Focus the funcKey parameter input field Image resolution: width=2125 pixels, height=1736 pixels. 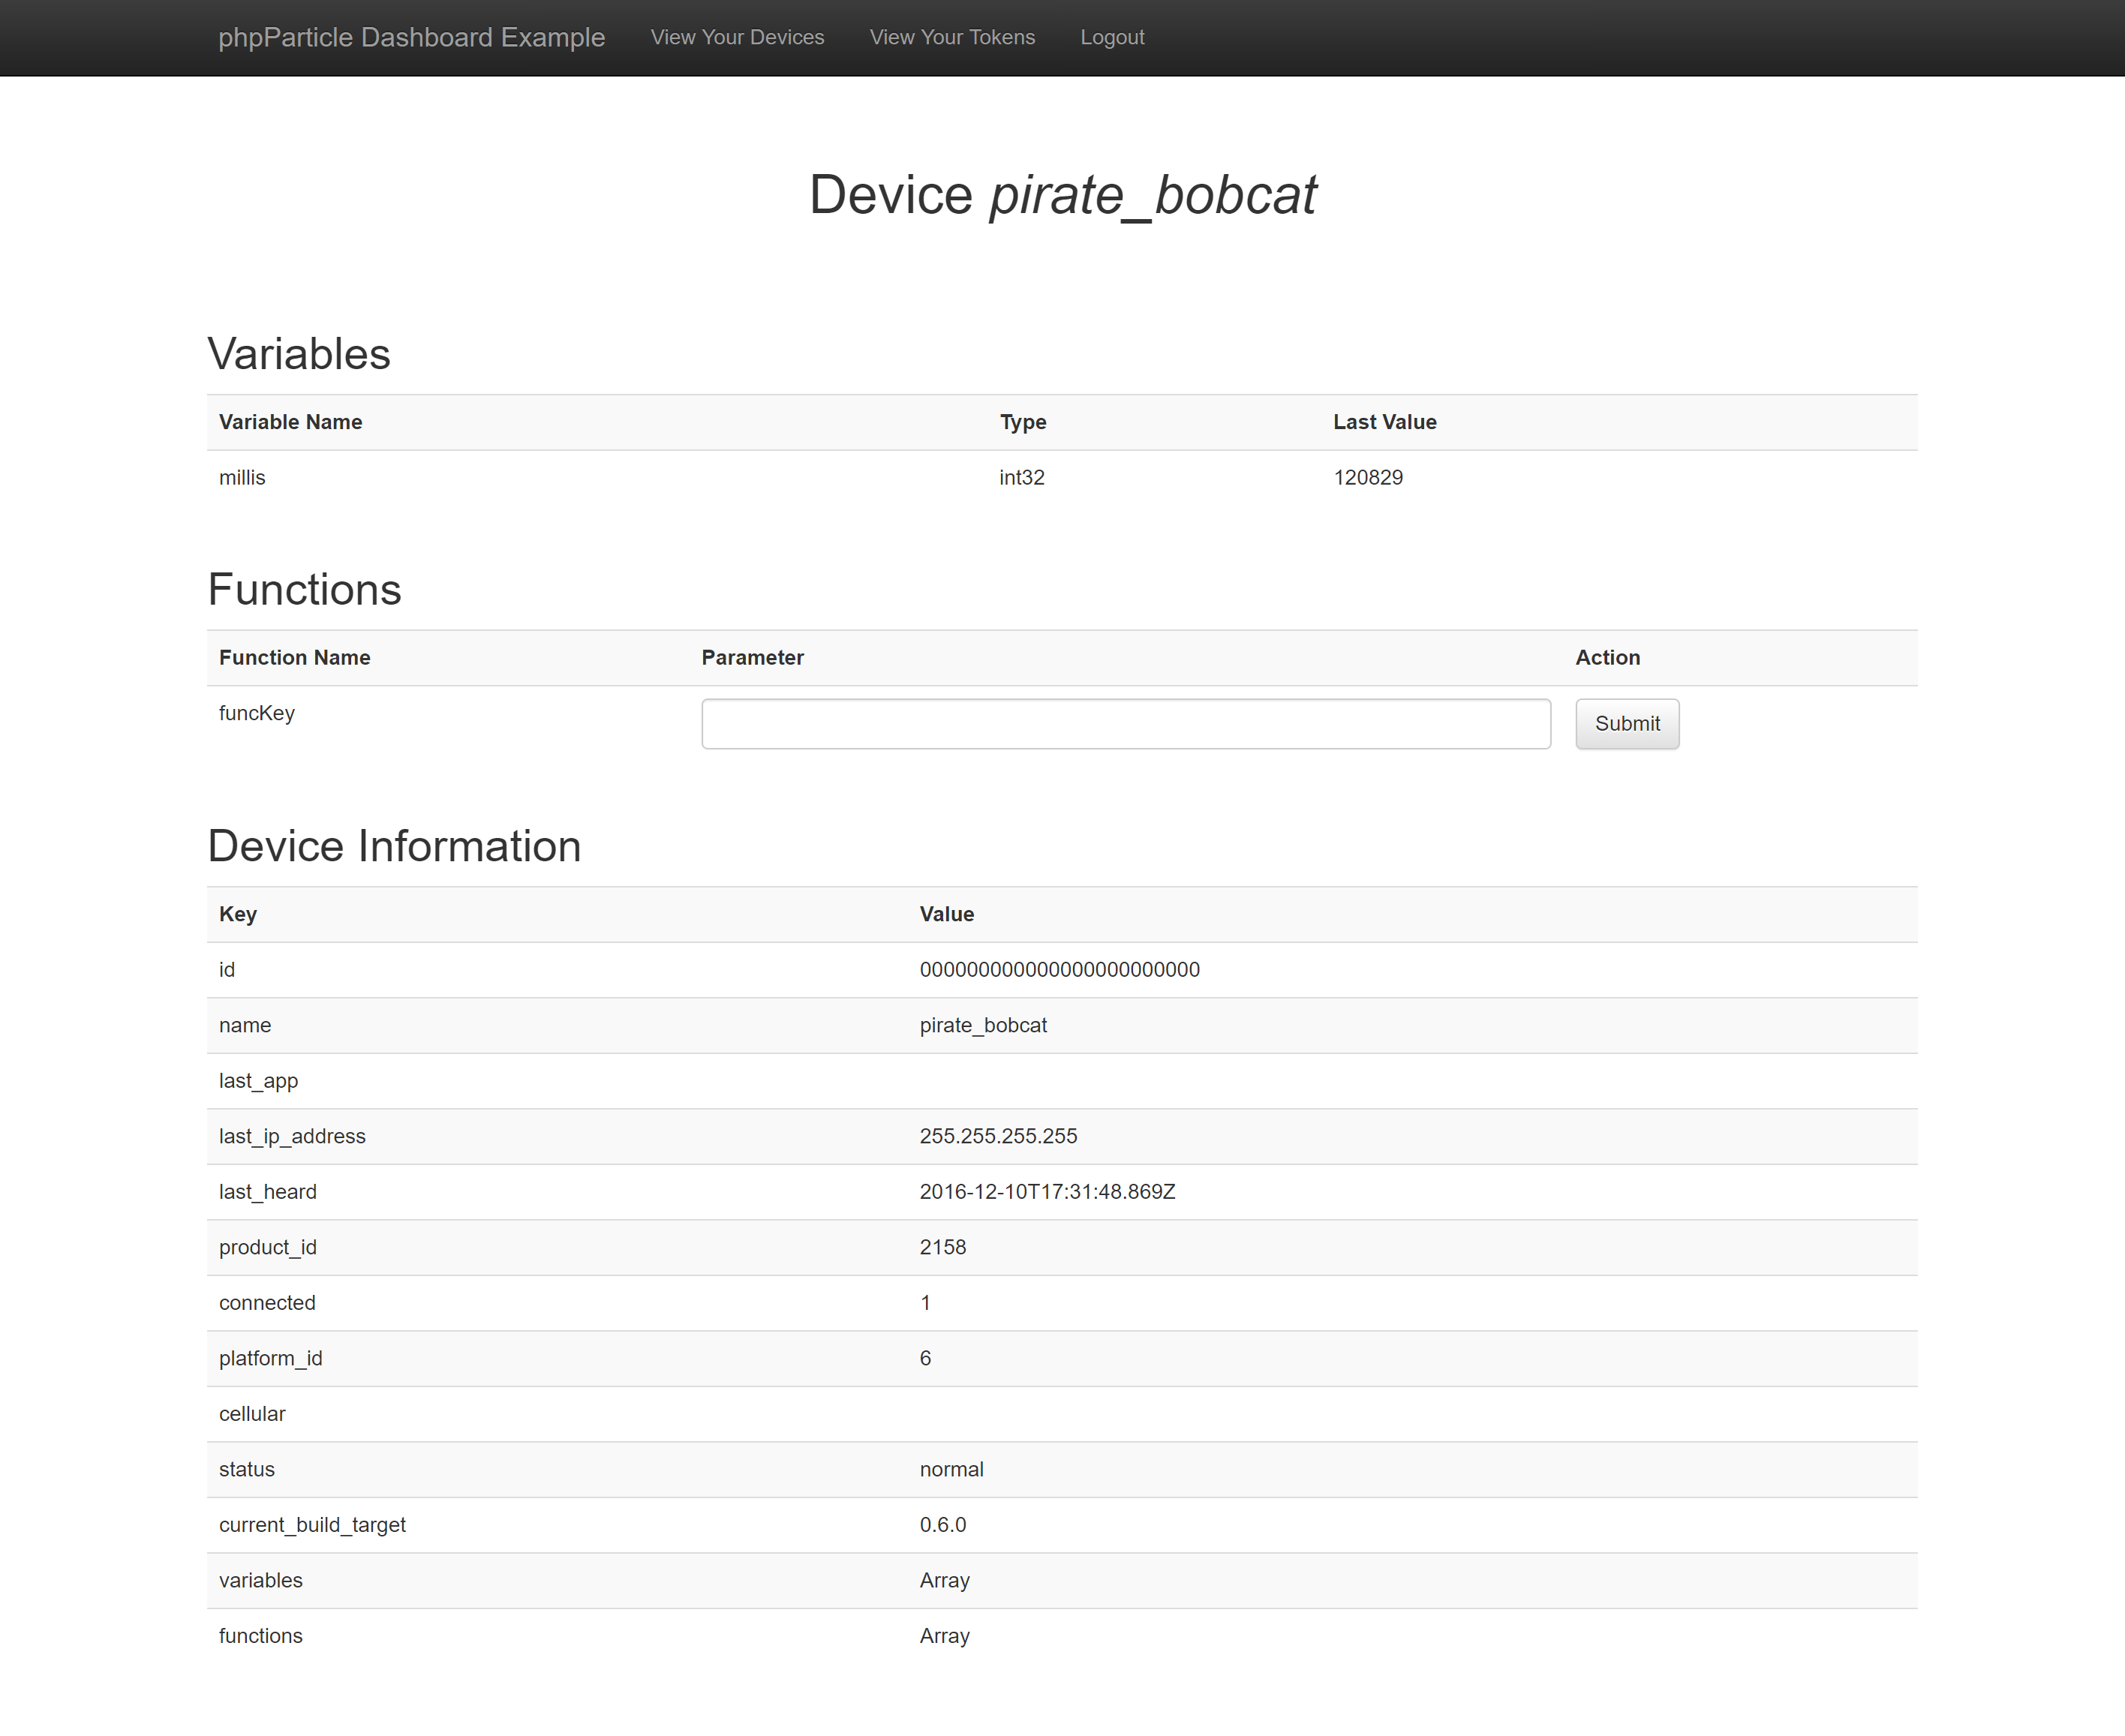click(1125, 723)
